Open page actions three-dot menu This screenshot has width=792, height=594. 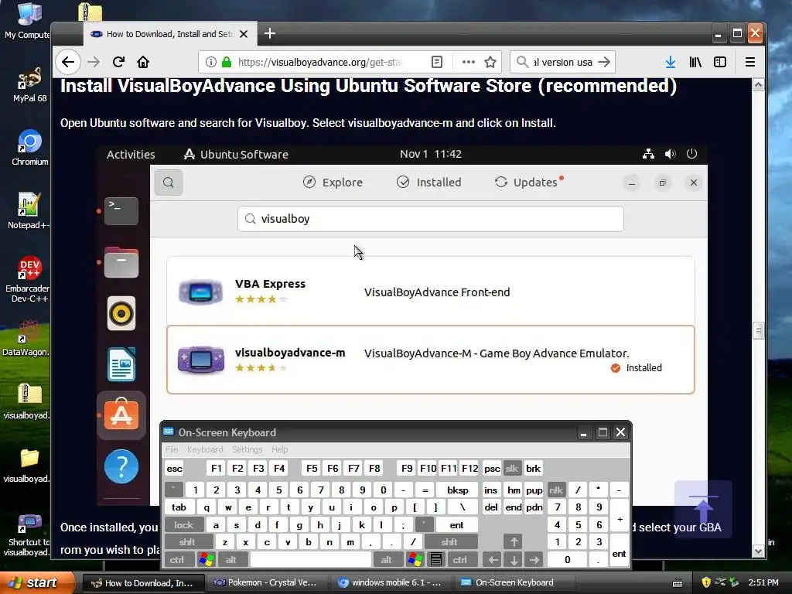(468, 62)
